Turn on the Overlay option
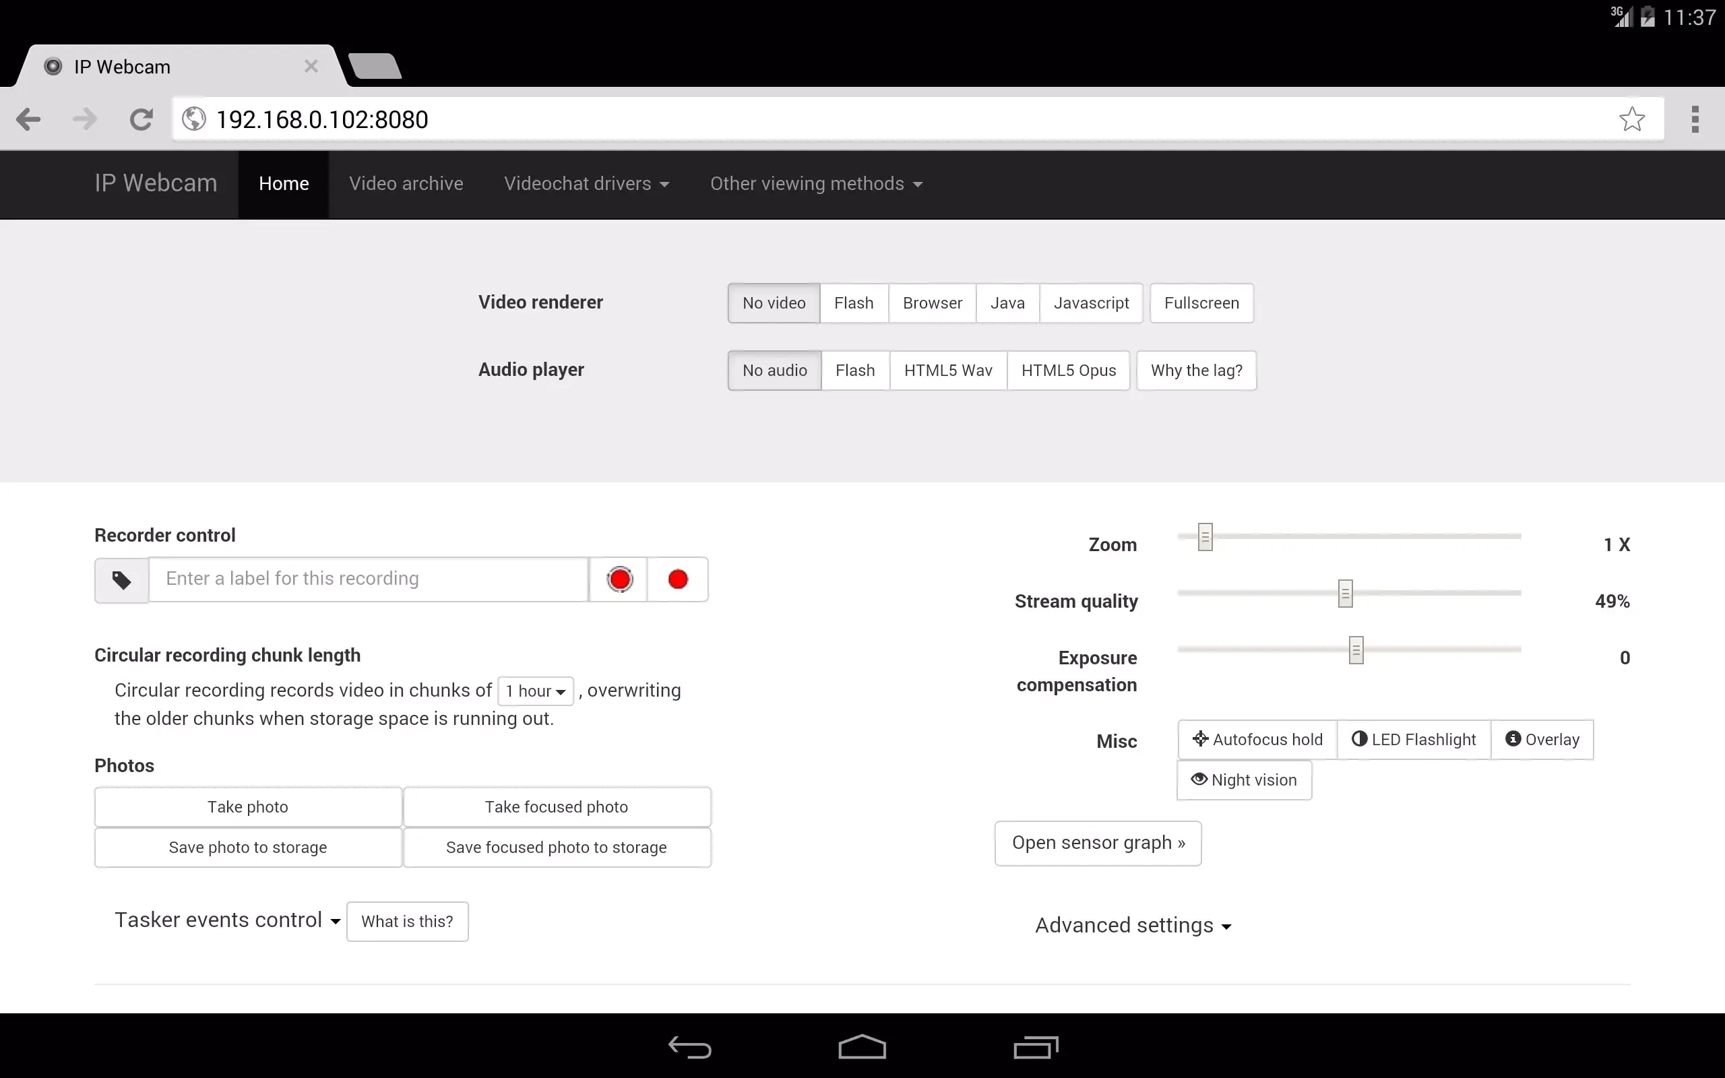The width and height of the screenshot is (1725, 1078). pyautogui.click(x=1542, y=738)
